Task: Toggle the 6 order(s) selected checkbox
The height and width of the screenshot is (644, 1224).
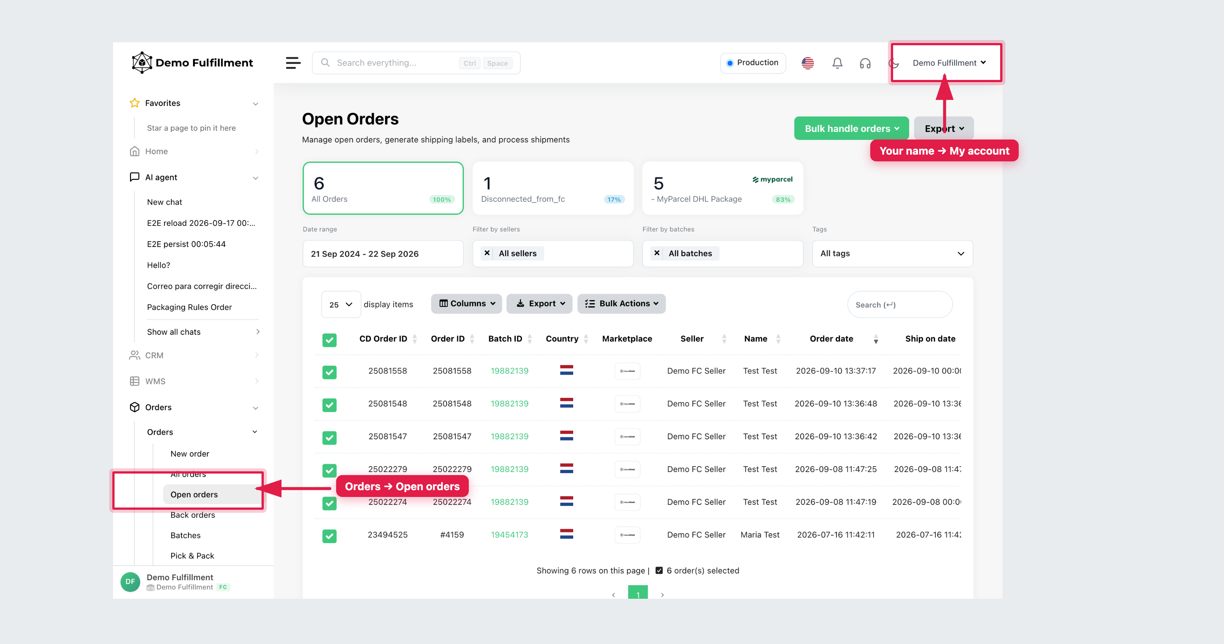Action: tap(659, 570)
